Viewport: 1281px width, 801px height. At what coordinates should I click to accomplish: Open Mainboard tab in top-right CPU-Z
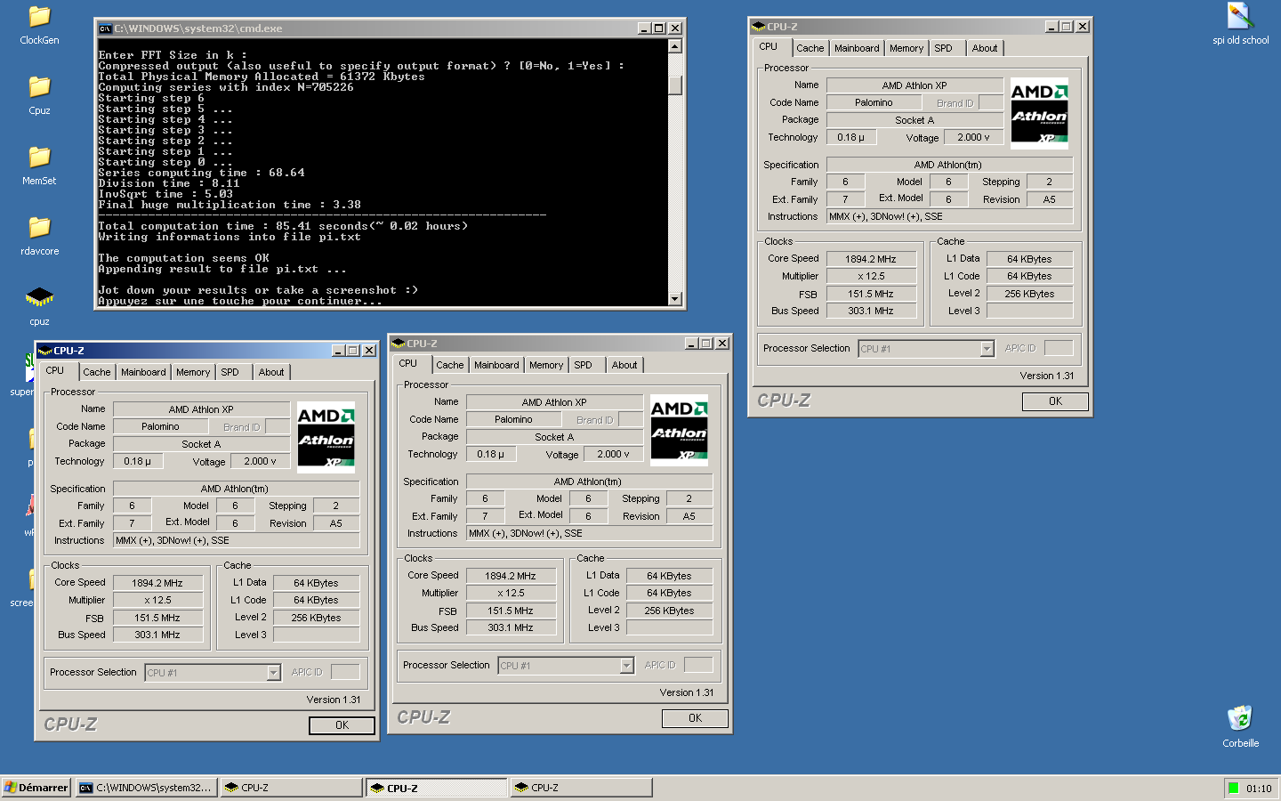857,48
